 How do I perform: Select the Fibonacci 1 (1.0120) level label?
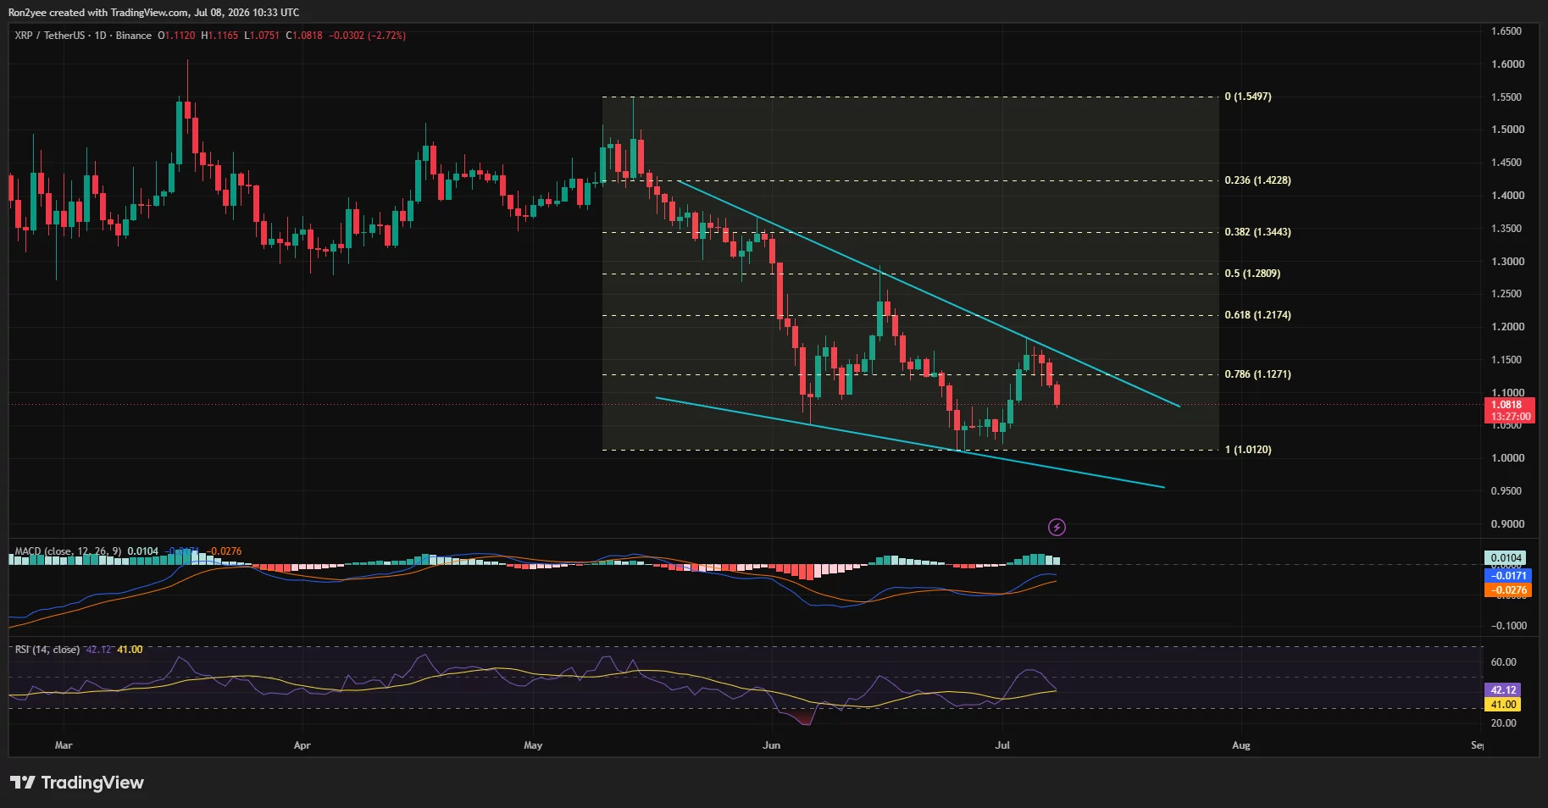tap(1248, 450)
